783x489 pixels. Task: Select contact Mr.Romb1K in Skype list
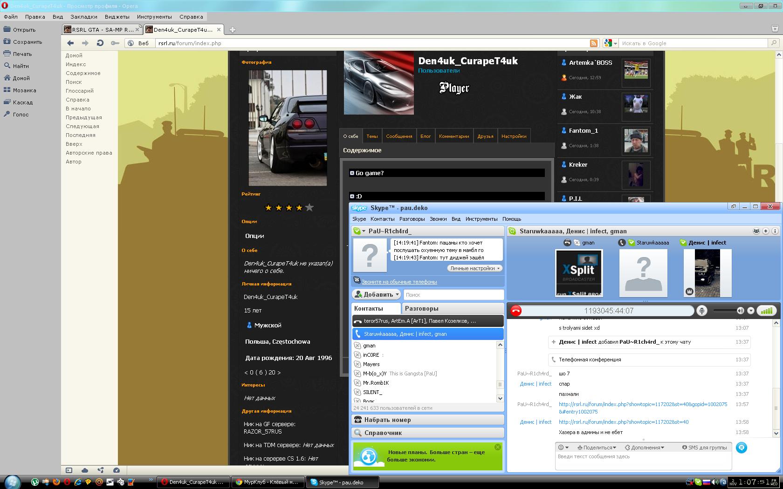tap(376, 383)
